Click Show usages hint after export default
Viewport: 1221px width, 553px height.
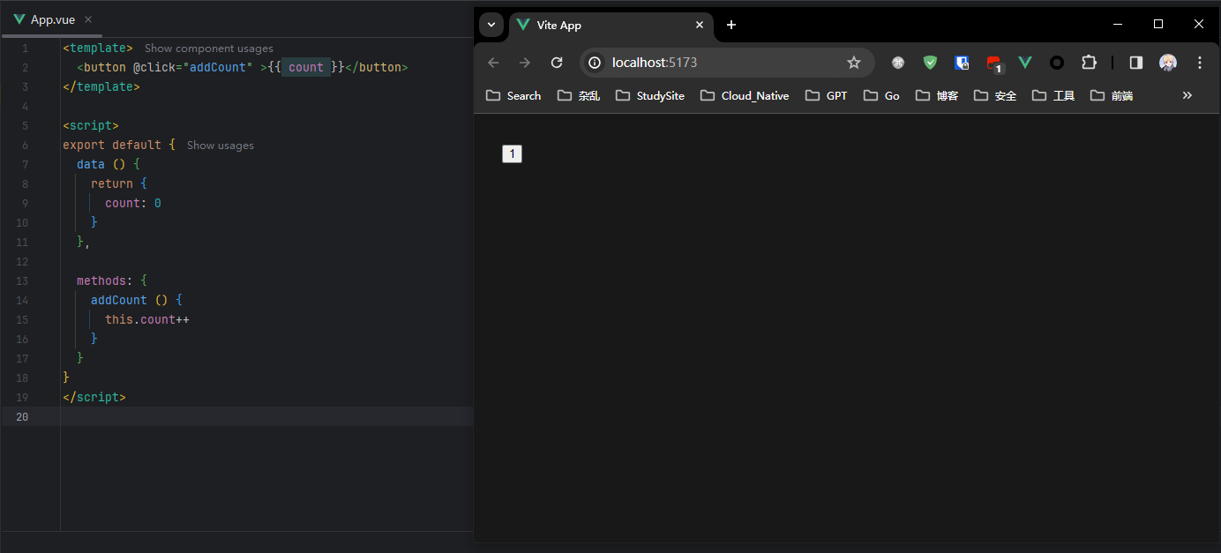221,146
